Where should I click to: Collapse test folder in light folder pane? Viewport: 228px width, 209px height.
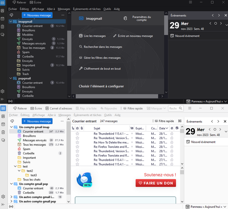[15, 166]
